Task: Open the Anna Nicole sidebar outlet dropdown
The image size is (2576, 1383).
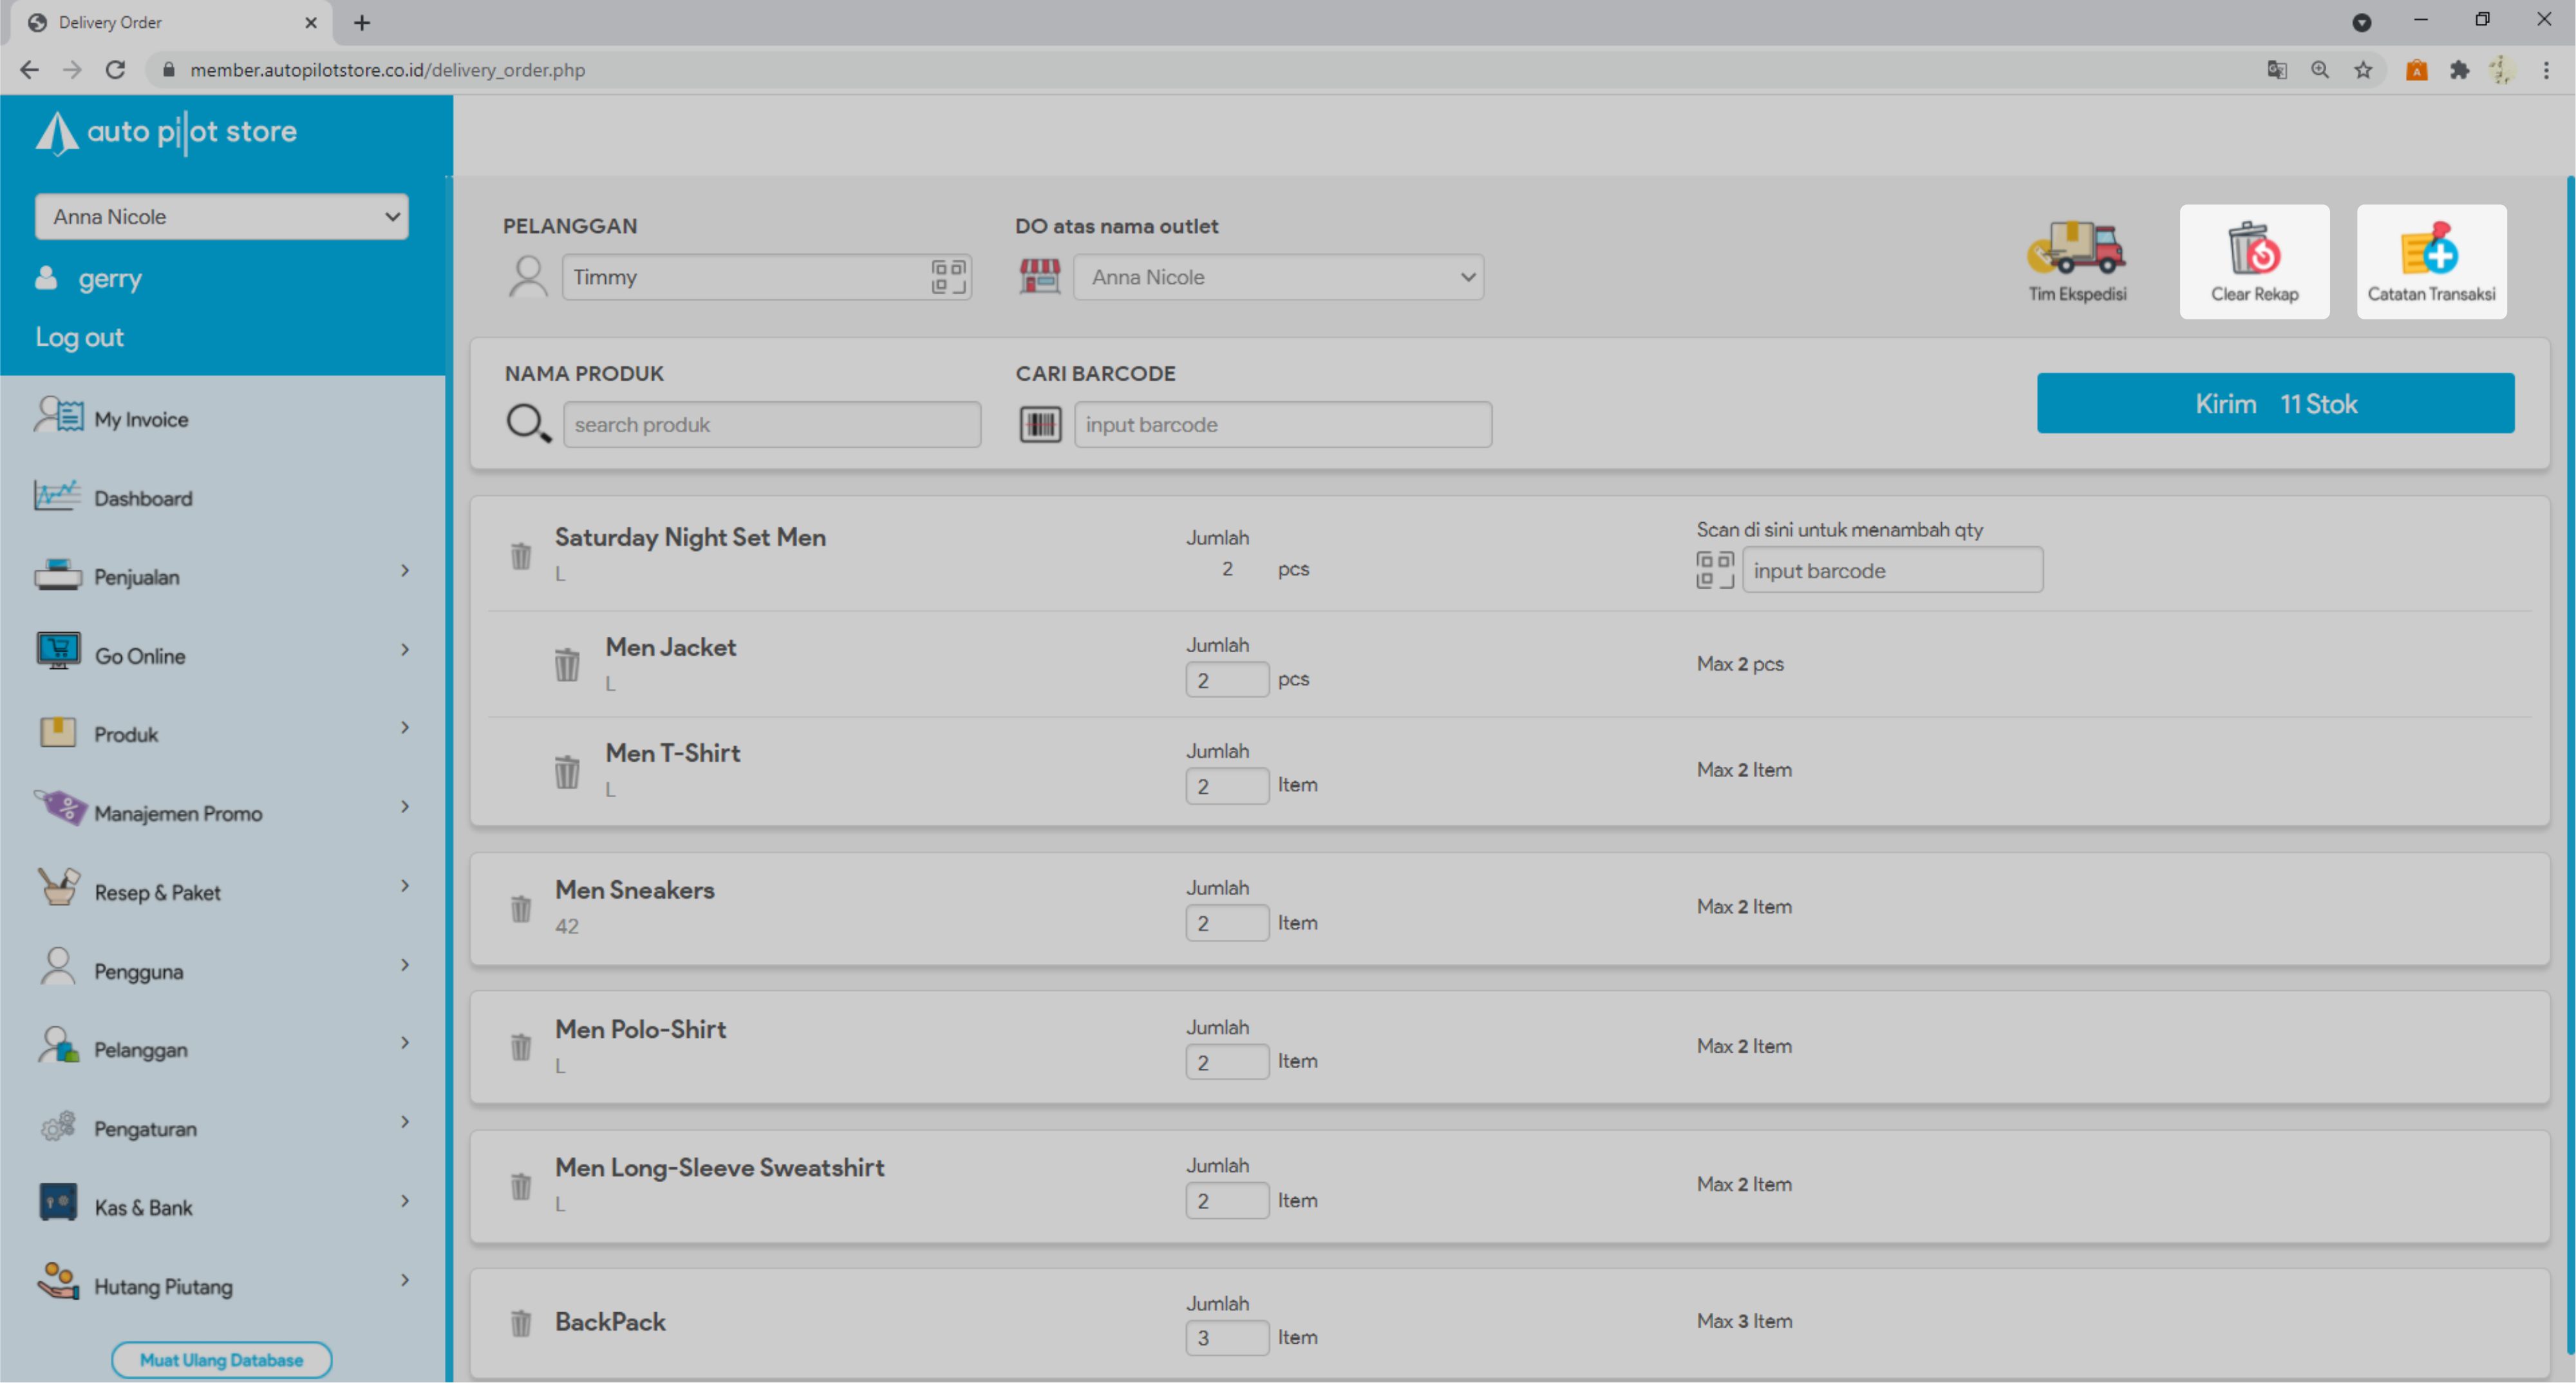Action: (x=221, y=217)
